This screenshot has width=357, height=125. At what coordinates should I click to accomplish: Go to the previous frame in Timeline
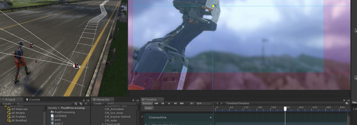point(163,103)
